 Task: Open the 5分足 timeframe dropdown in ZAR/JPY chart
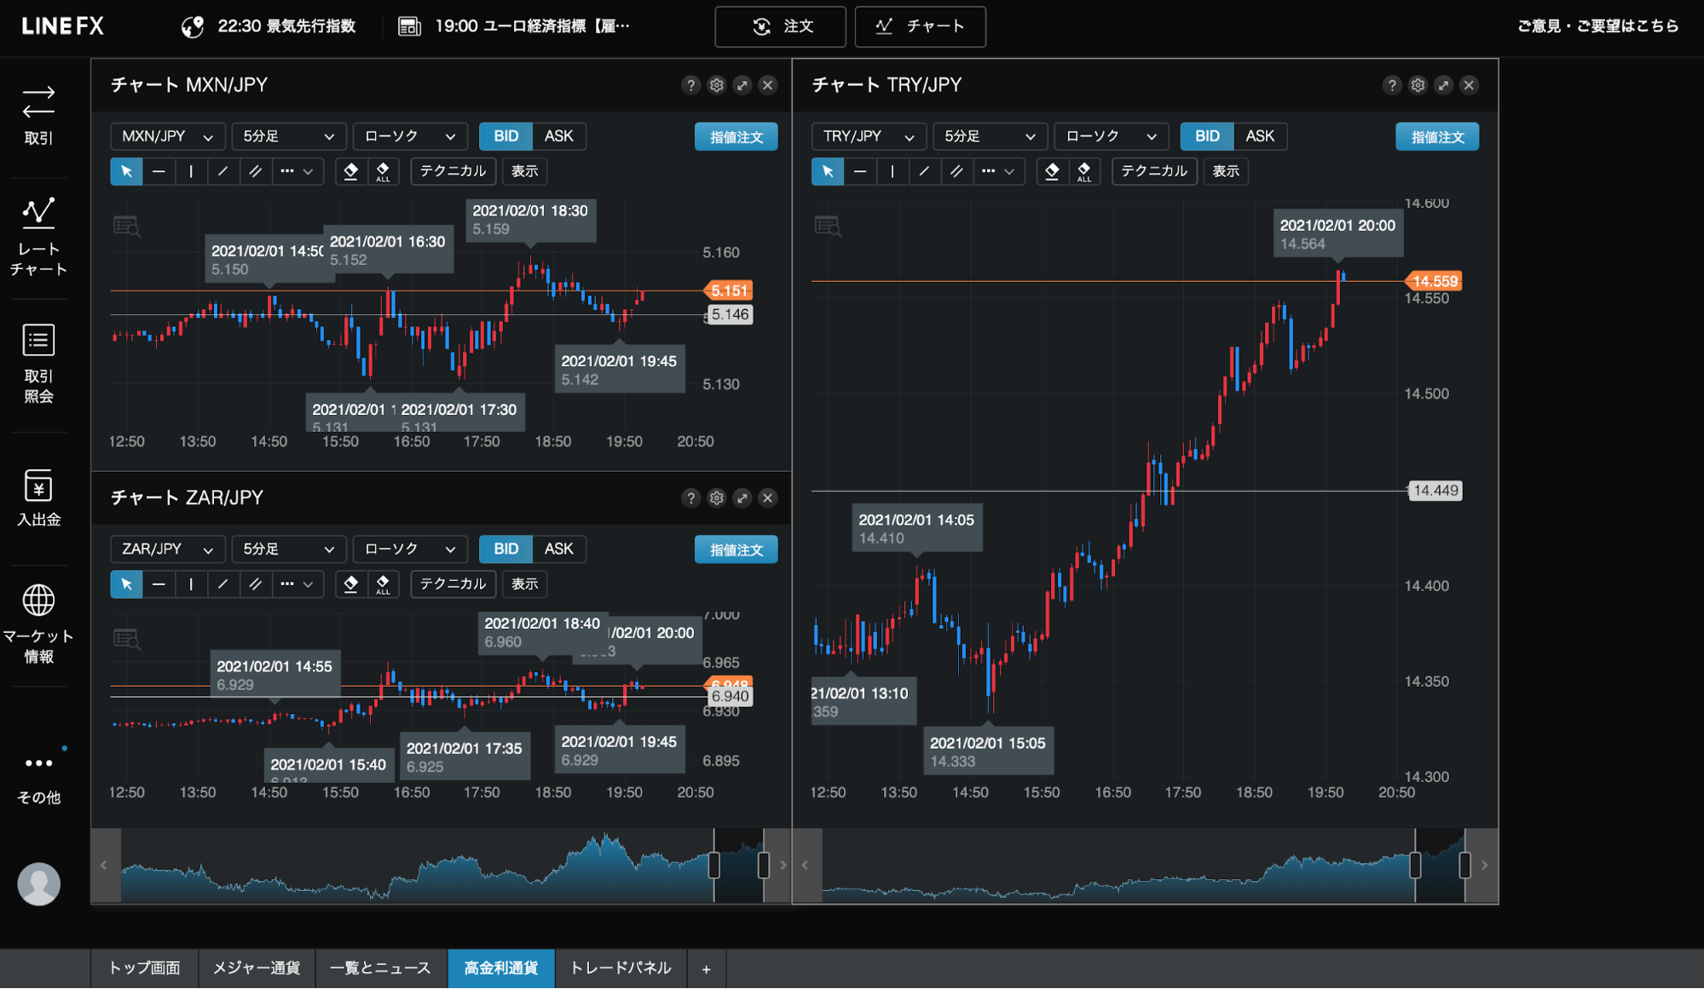click(289, 549)
